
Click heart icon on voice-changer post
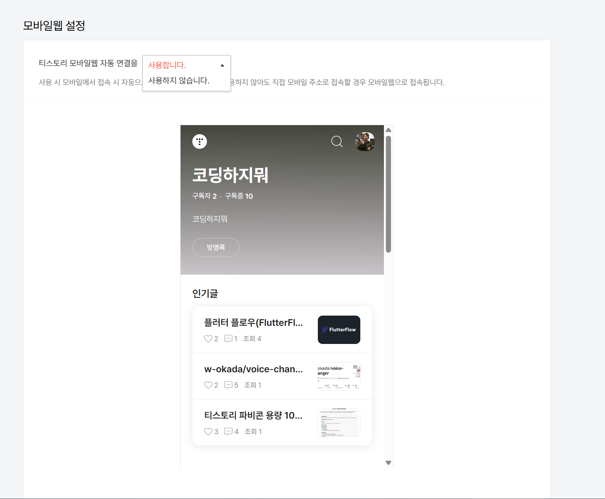pos(208,385)
